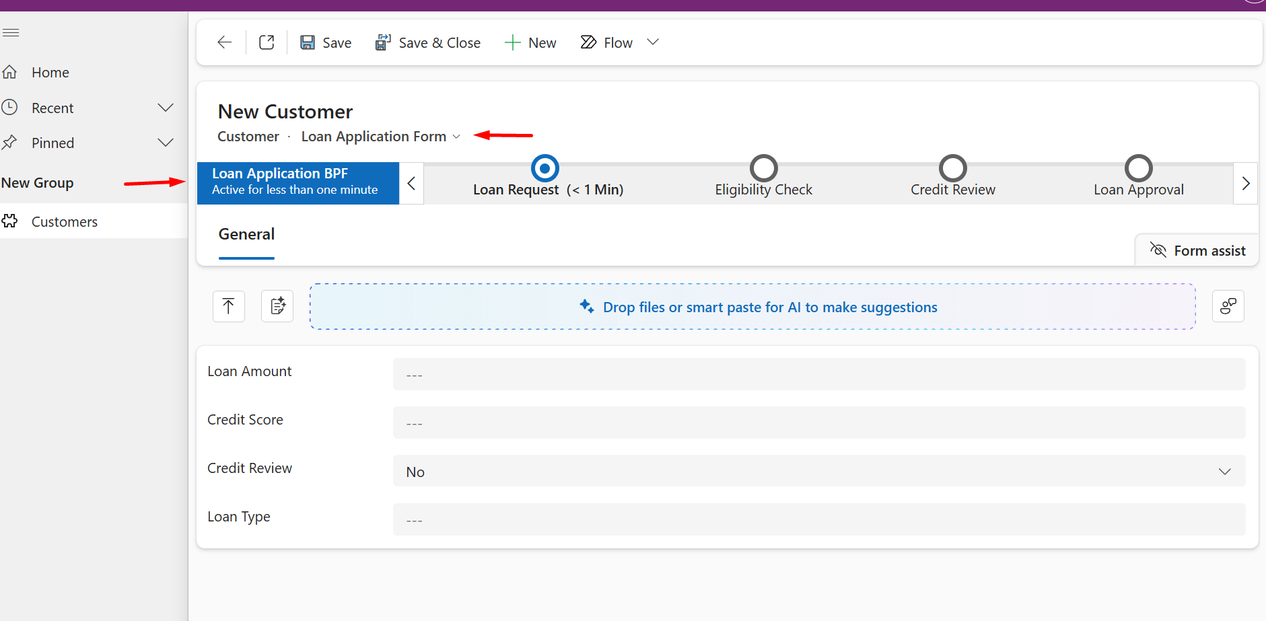
Task: Select the Credit Review stage circle
Action: coord(953,168)
